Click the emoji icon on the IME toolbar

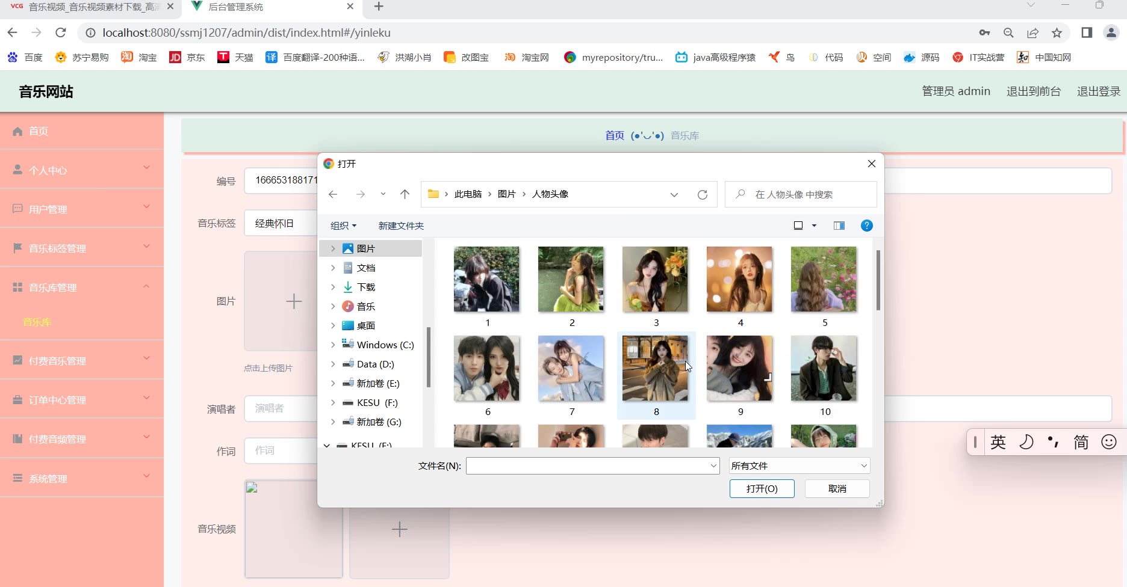point(1108,442)
